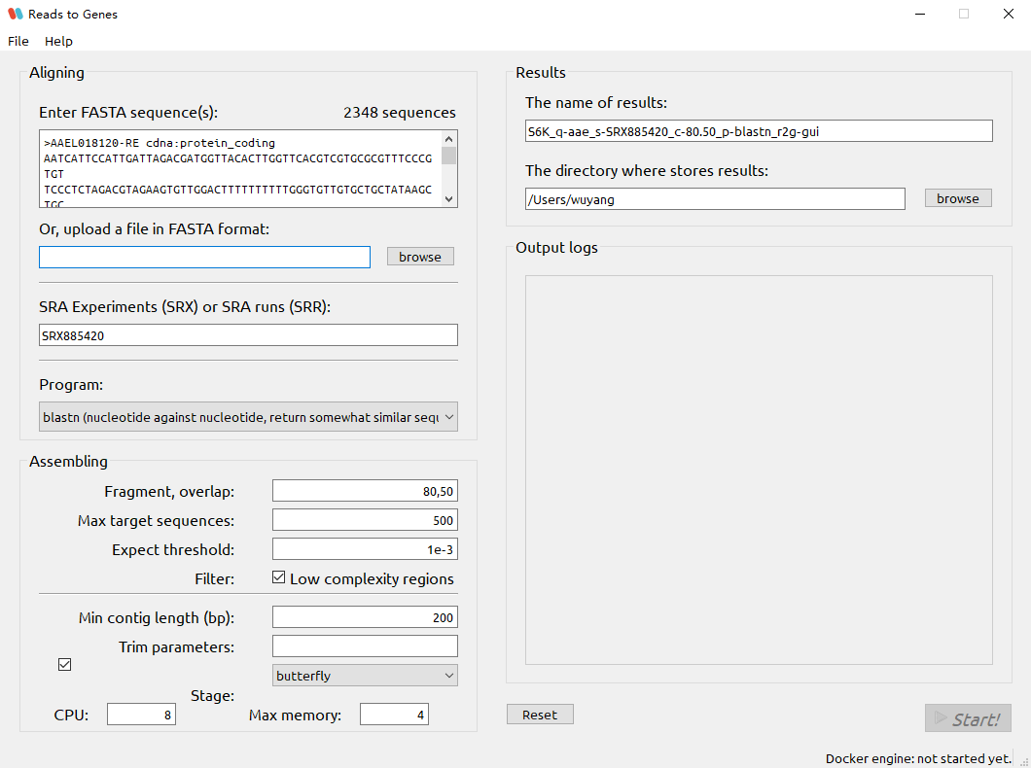Open the Stage dropdown showing butterfly

pyautogui.click(x=448, y=675)
